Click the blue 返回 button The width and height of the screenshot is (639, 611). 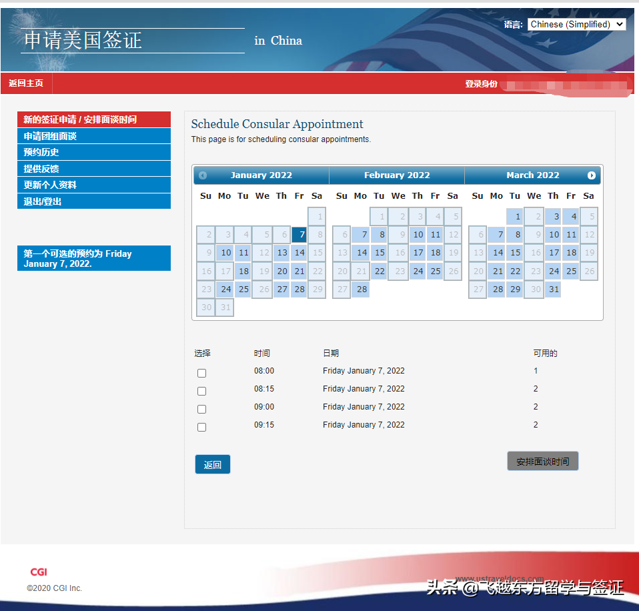(213, 464)
